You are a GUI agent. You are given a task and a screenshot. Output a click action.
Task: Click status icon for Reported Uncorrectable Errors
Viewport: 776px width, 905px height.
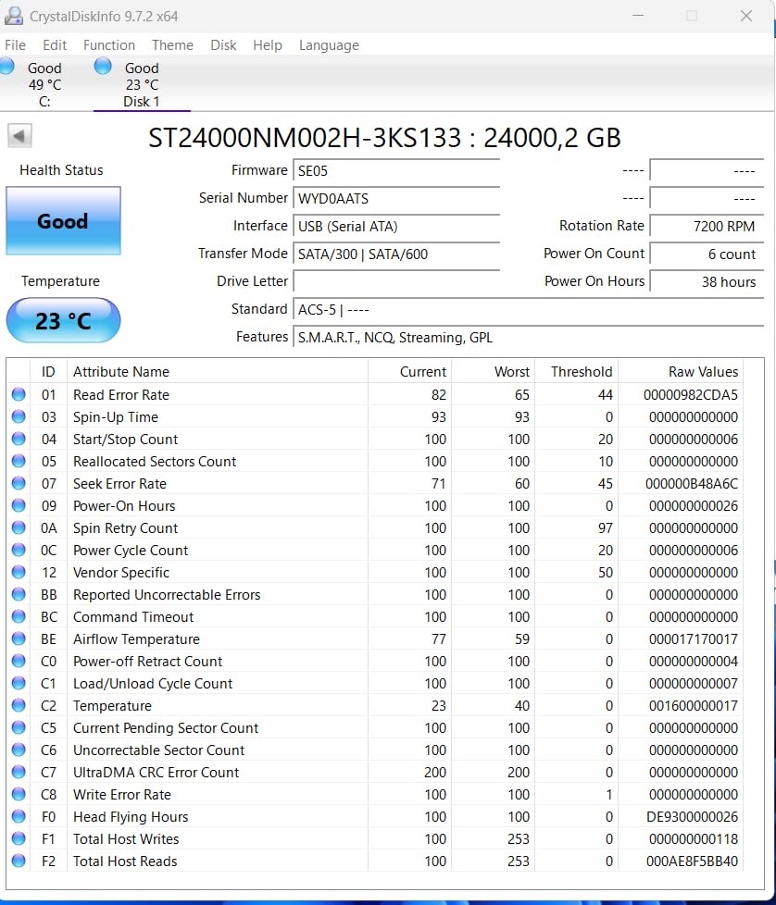19,594
